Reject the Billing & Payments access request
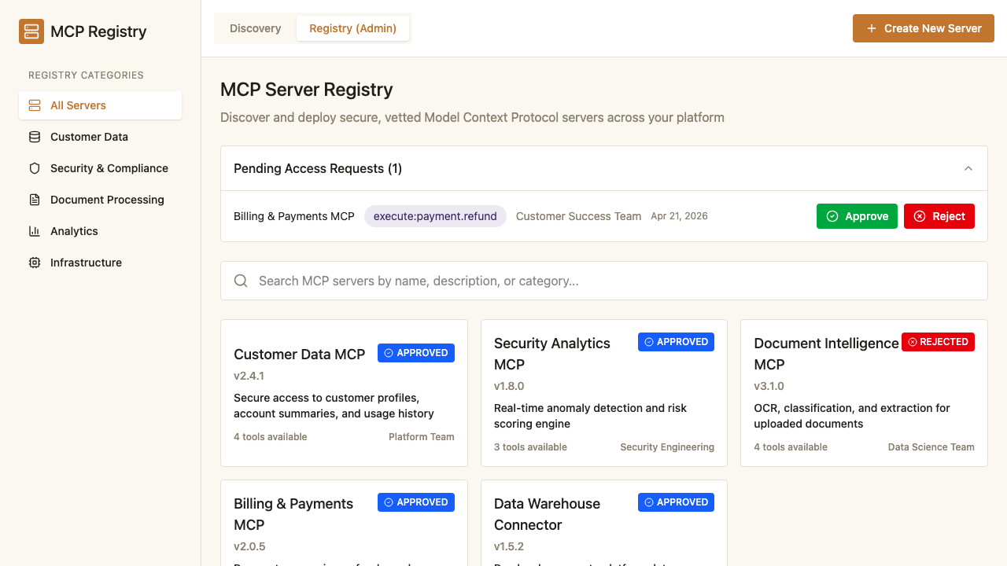The image size is (1007, 566). pos(939,216)
